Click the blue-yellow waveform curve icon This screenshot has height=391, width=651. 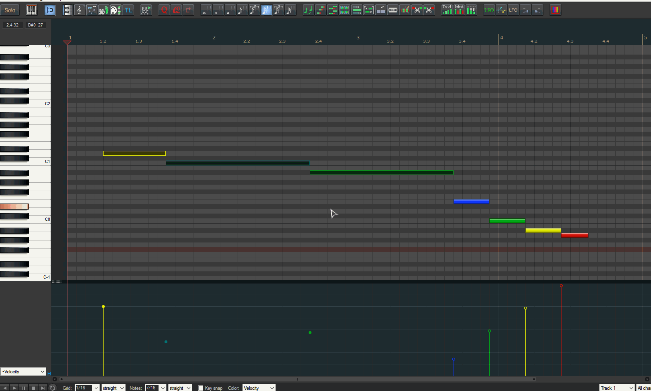(501, 10)
